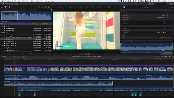Expand the Cartoon Accent 33 clip row

3,46
